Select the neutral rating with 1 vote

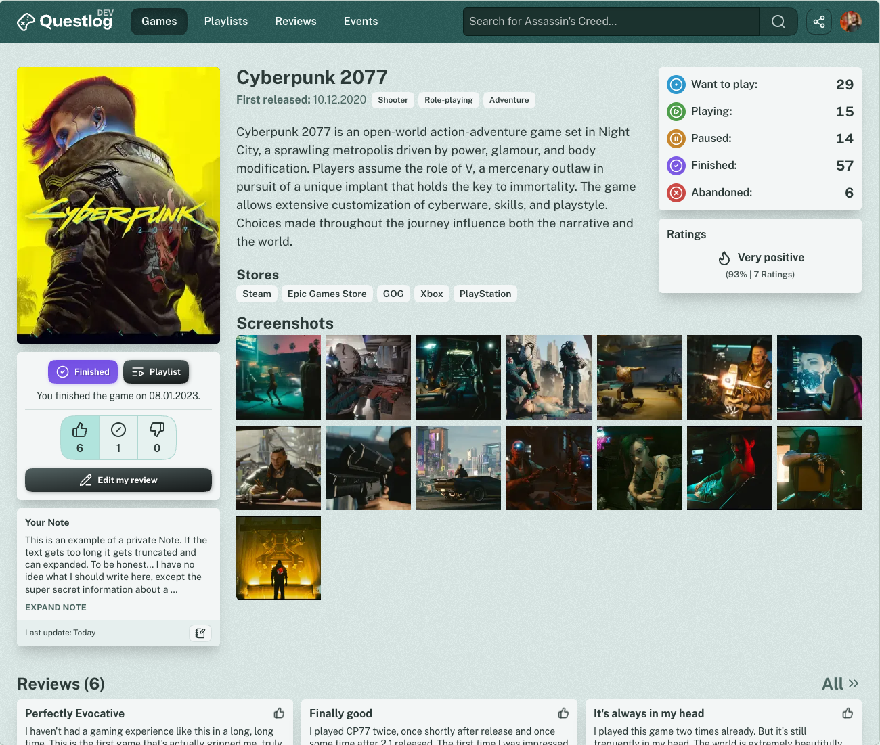click(x=118, y=438)
